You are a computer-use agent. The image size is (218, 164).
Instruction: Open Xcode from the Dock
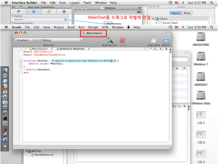click(5, 139)
